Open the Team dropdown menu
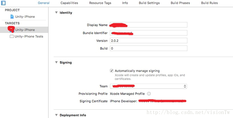This screenshot has width=233, height=118. pyautogui.click(x=148, y=86)
